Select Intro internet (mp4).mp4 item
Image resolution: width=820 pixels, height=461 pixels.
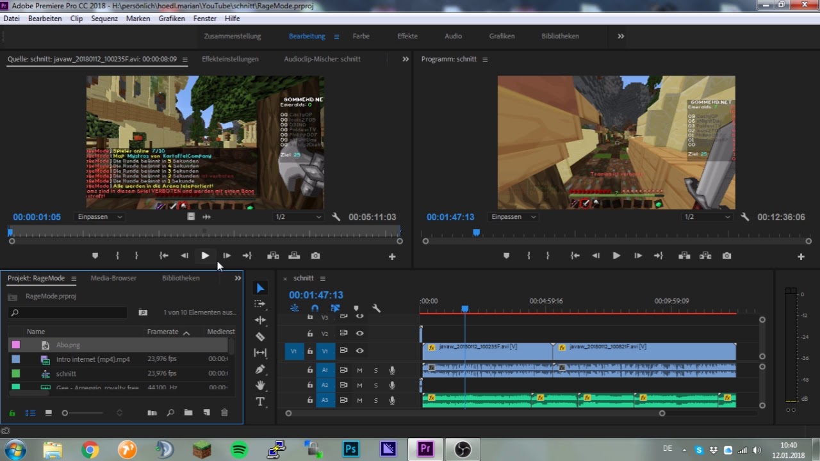pyautogui.click(x=93, y=359)
